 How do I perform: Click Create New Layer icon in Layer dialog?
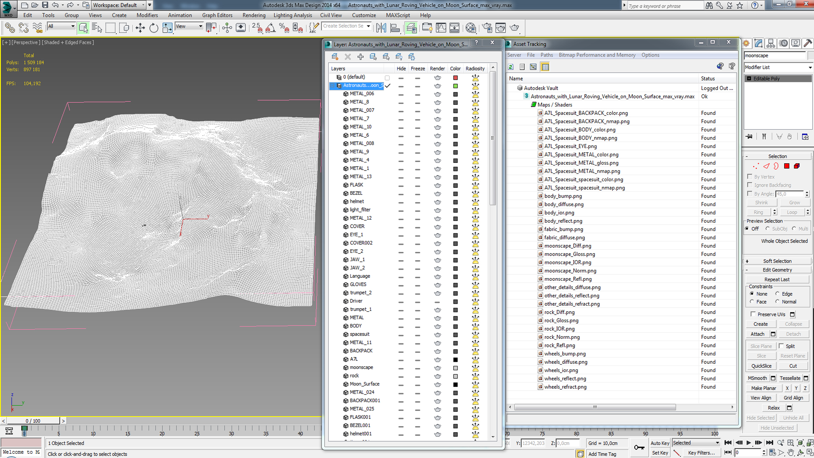(335, 56)
